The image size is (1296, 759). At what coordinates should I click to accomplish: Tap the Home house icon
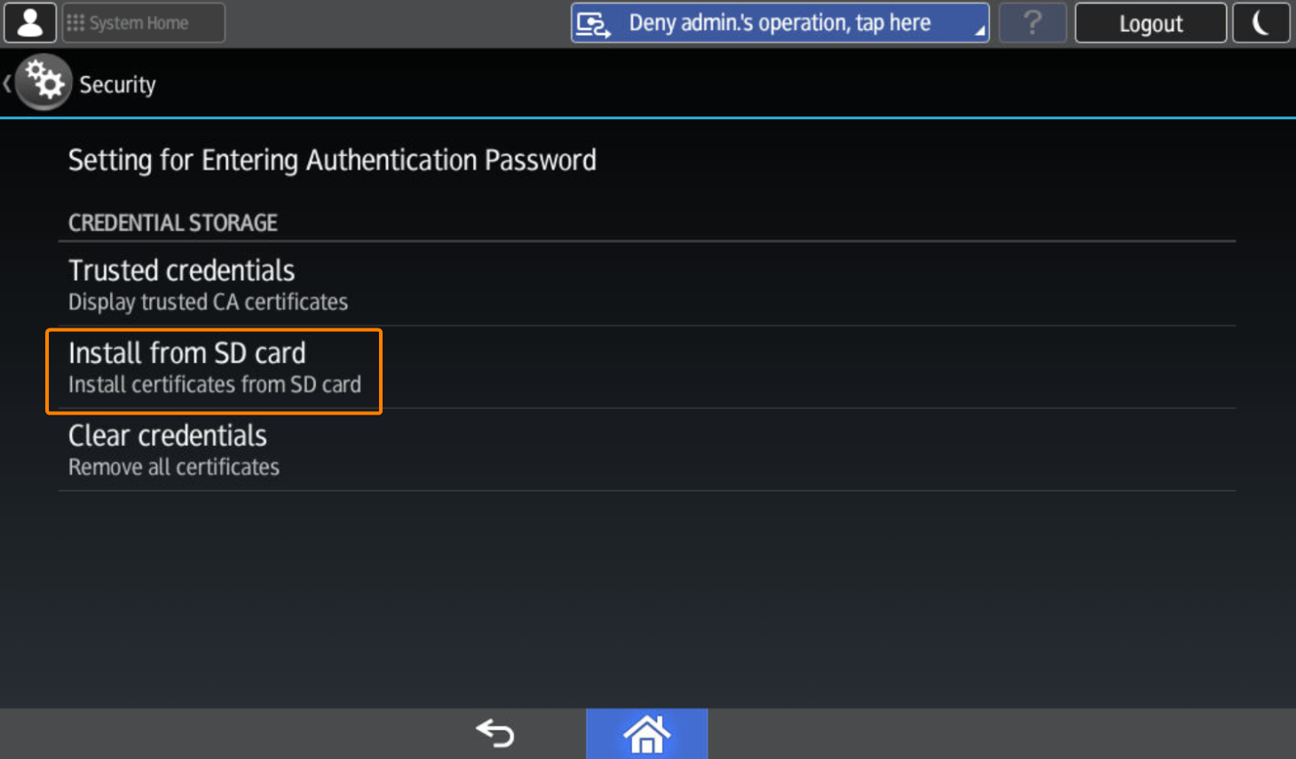(647, 734)
